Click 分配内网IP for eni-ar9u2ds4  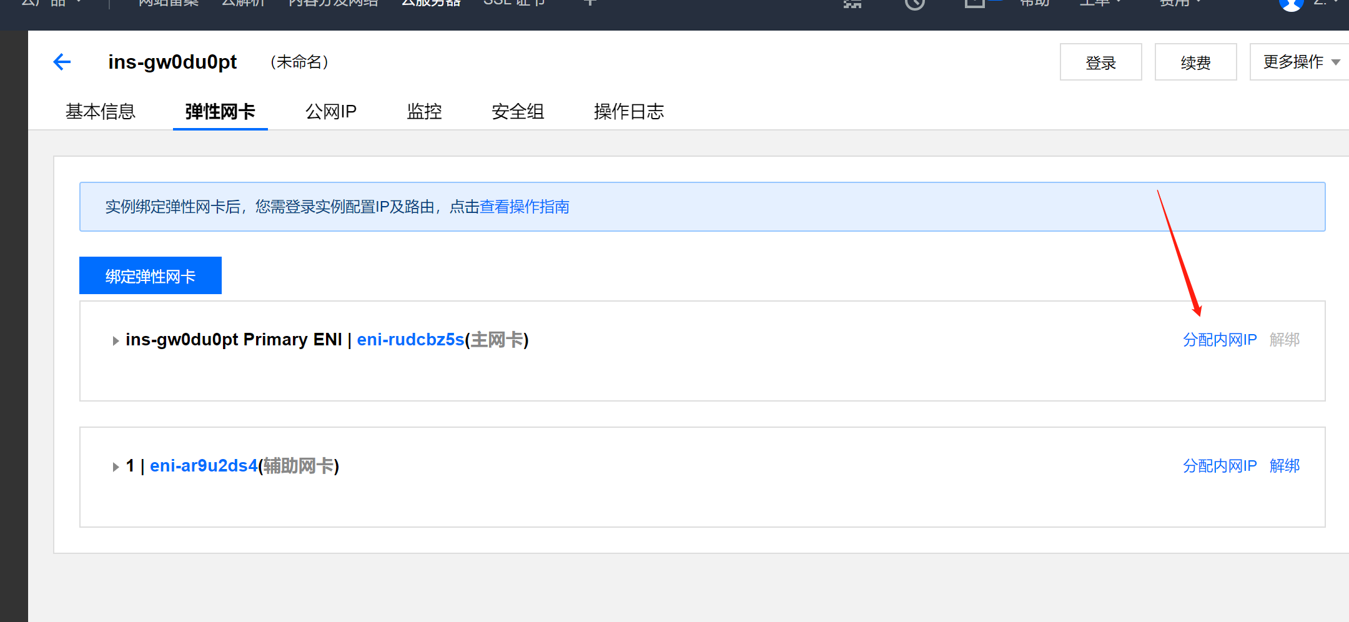(x=1220, y=466)
